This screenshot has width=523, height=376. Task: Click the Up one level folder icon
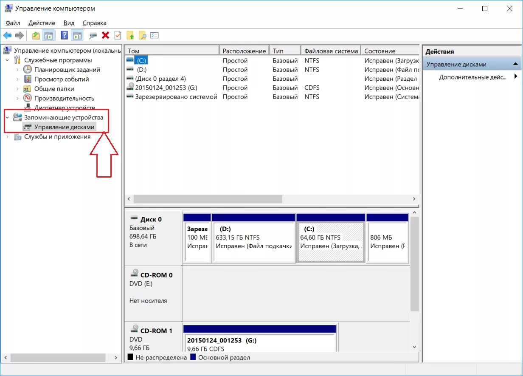(x=36, y=35)
